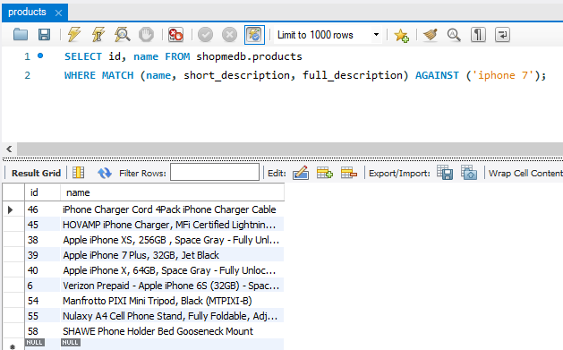Click row selector arrow for row 46
The image size is (563, 350).
point(11,209)
